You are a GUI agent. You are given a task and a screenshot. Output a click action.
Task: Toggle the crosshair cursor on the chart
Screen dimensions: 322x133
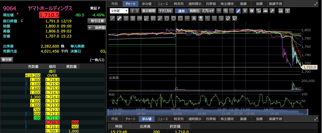point(219,11)
